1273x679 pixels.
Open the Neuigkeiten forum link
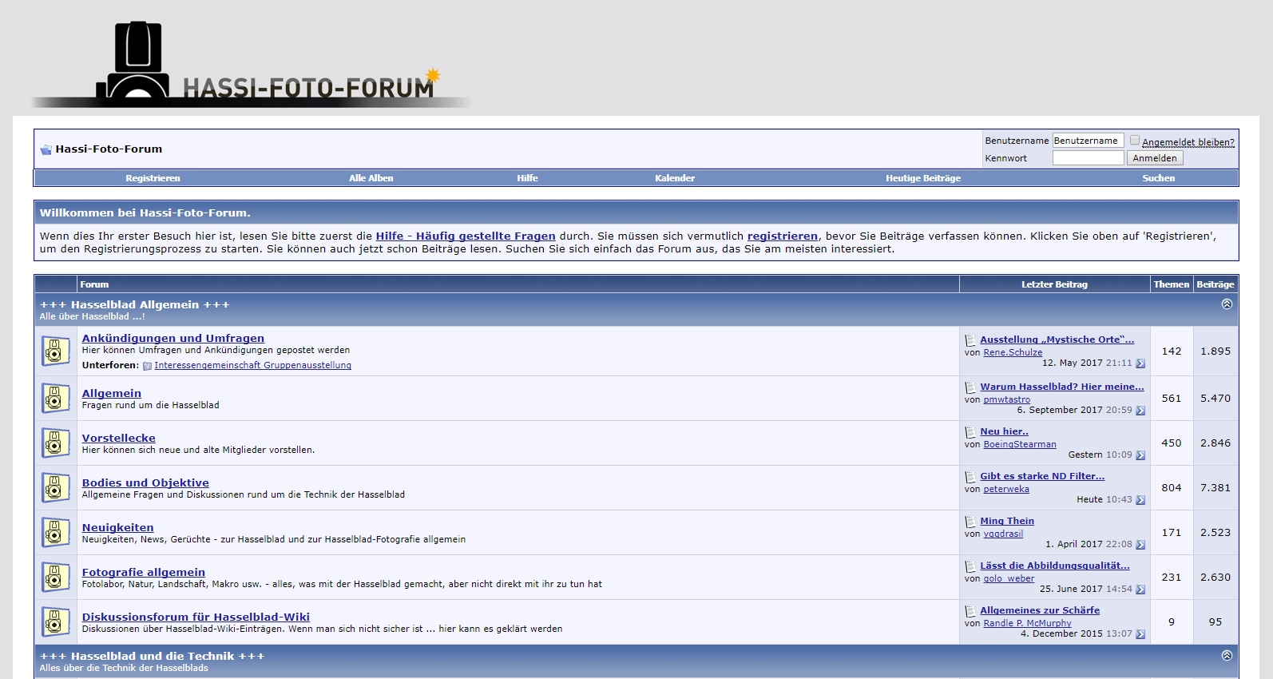click(x=118, y=528)
